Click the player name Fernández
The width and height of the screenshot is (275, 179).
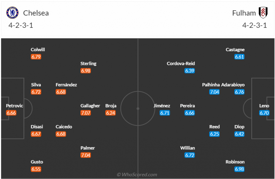tap(66, 85)
